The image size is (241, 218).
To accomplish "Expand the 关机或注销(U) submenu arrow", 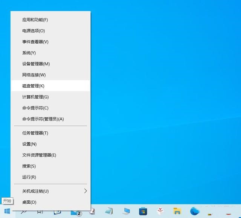I will tap(85, 191).
